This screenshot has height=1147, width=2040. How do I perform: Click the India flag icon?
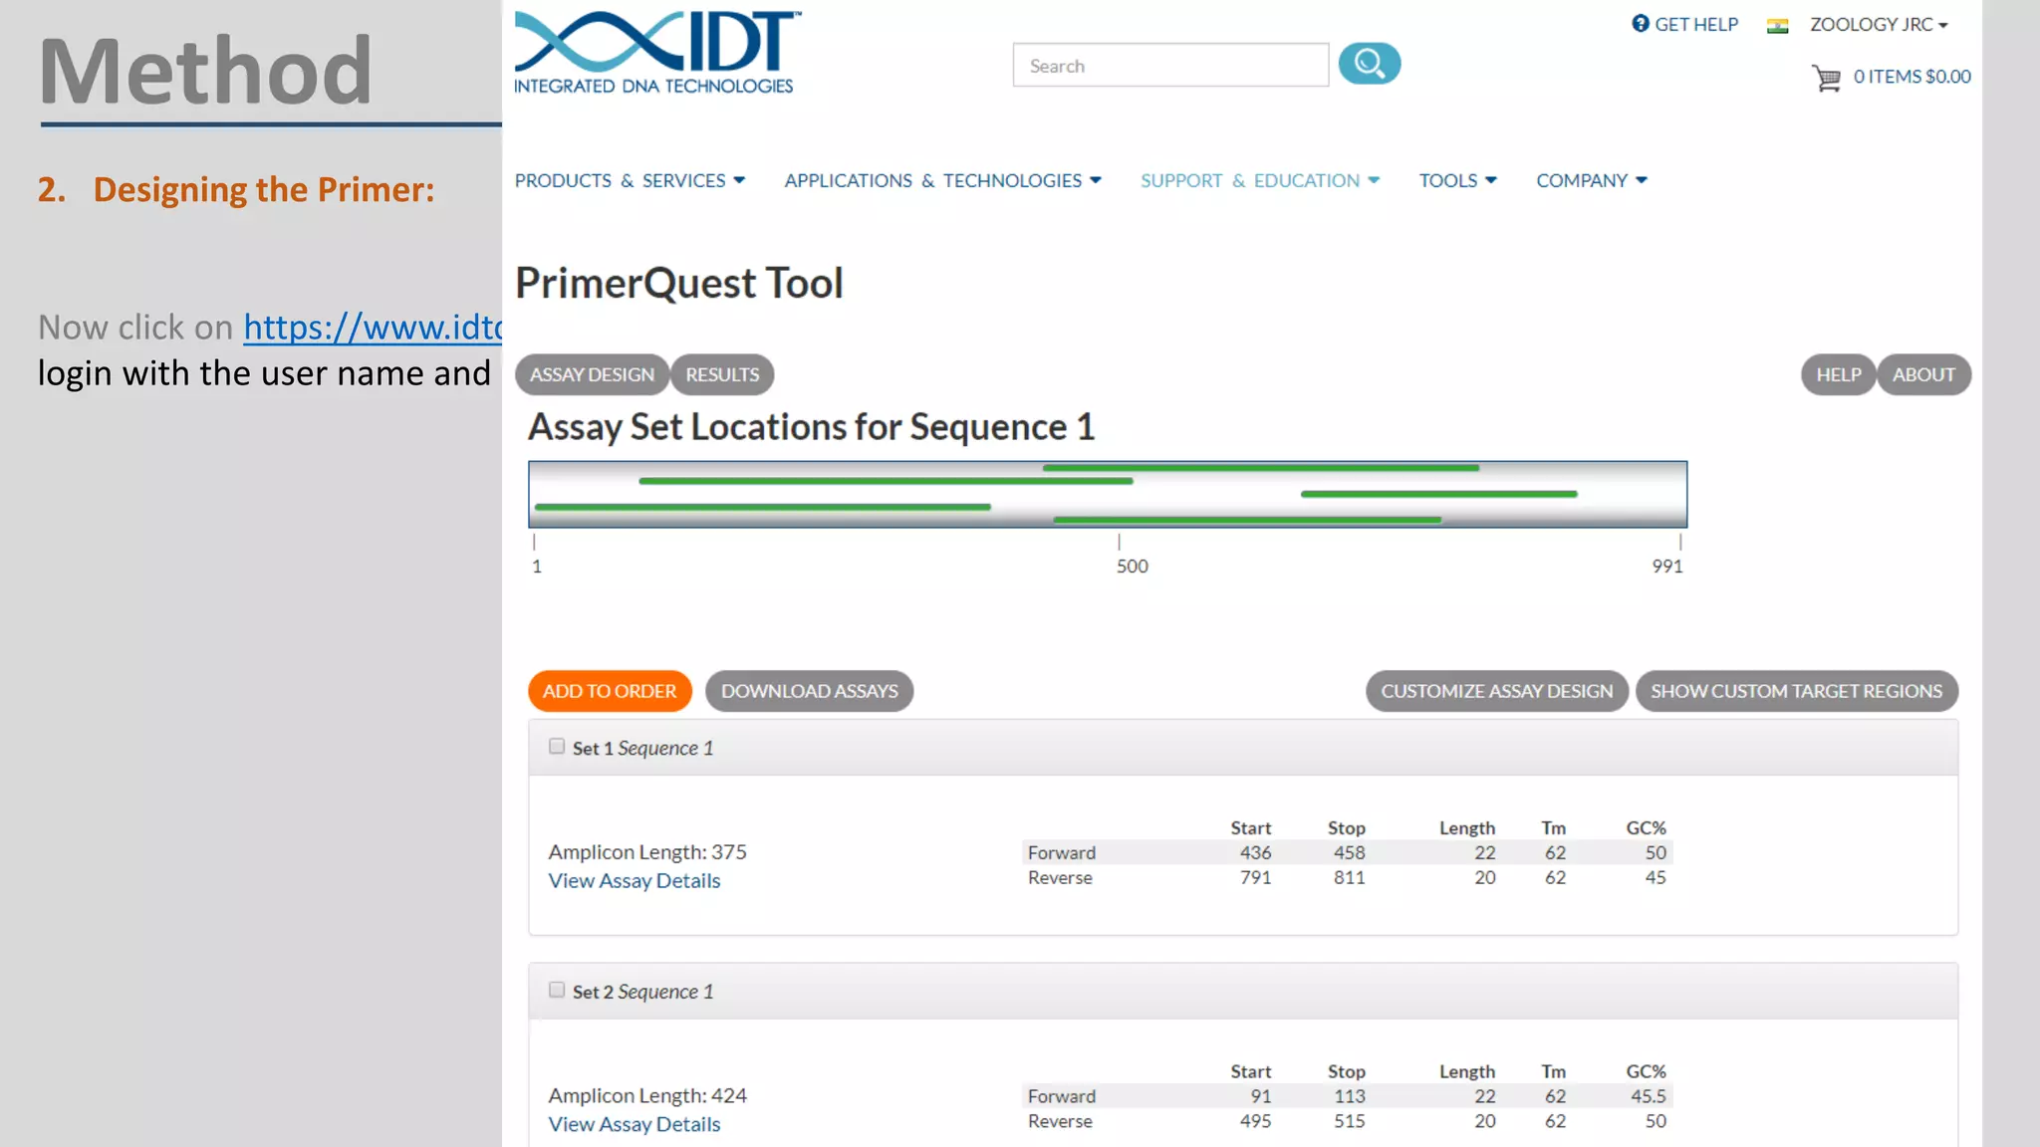click(1777, 26)
